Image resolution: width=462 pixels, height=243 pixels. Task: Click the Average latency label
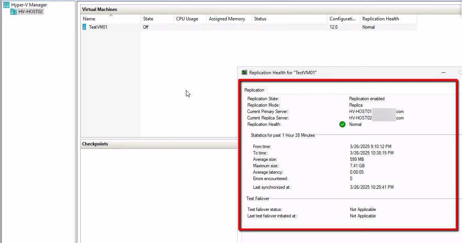pyautogui.click(x=268, y=172)
